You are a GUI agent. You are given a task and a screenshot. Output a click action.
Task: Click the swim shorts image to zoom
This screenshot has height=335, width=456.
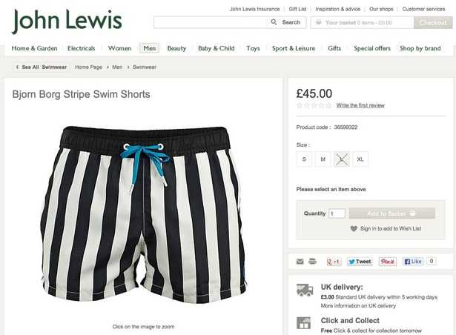pos(144,215)
